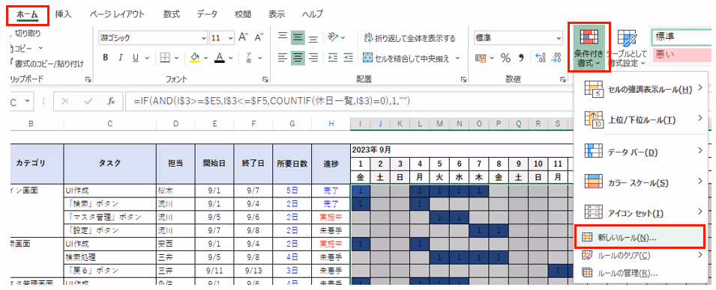Viewport: 716px width, 290px height.
Task: Apply yellow fill color bucket
Action: [x=195, y=58]
